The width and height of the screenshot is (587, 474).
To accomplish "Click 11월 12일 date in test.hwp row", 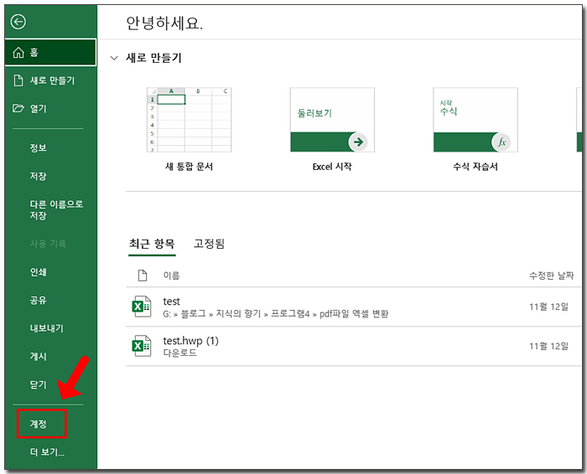I will [x=548, y=346].
